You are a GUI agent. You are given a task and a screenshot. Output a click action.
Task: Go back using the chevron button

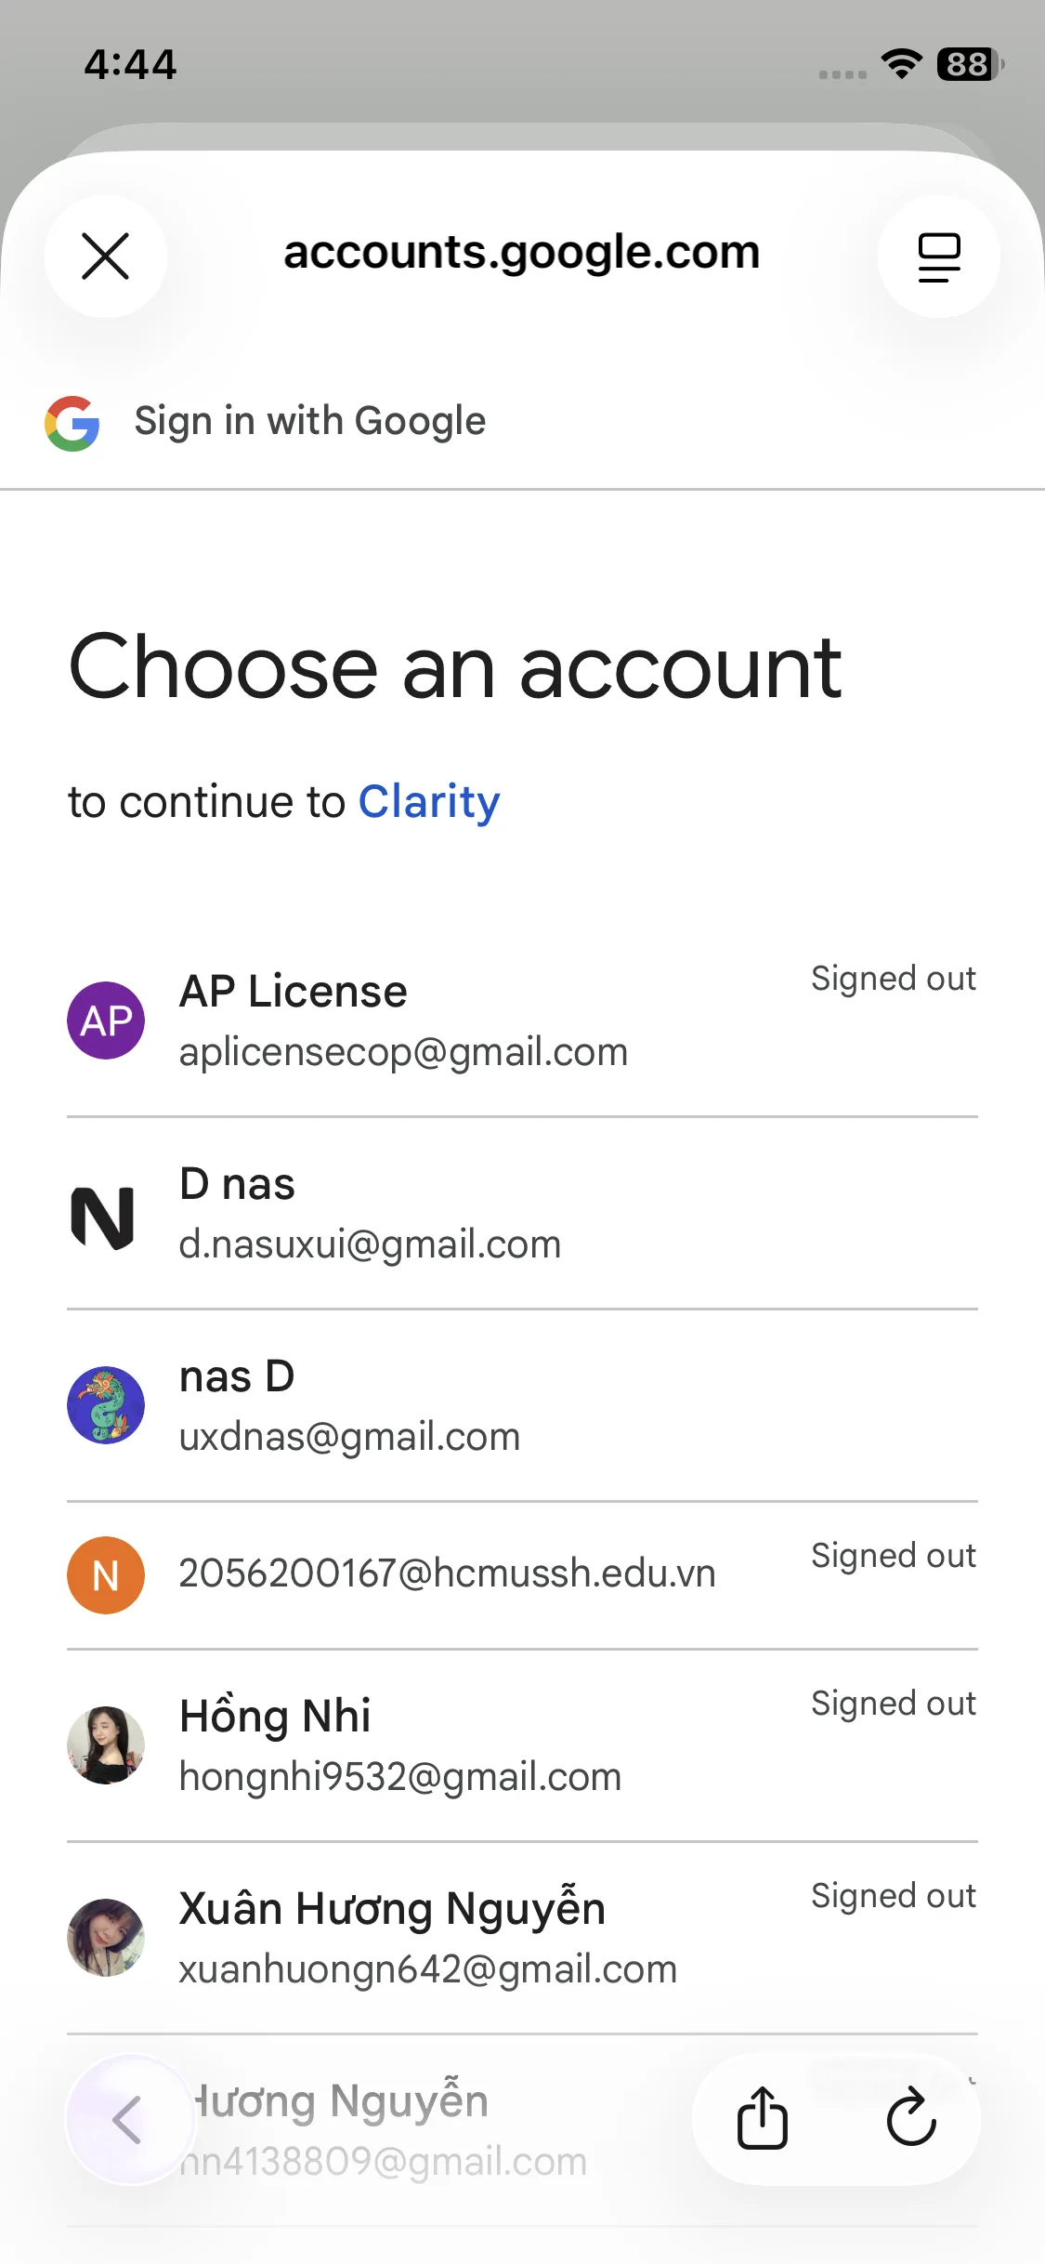(128, 2119)
